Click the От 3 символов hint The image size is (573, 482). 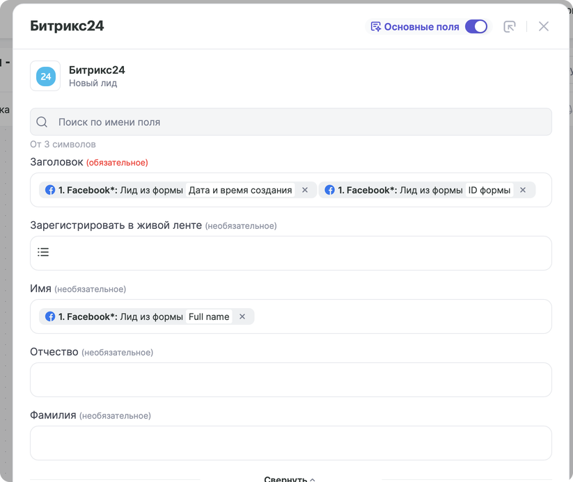tap(63, 144)
